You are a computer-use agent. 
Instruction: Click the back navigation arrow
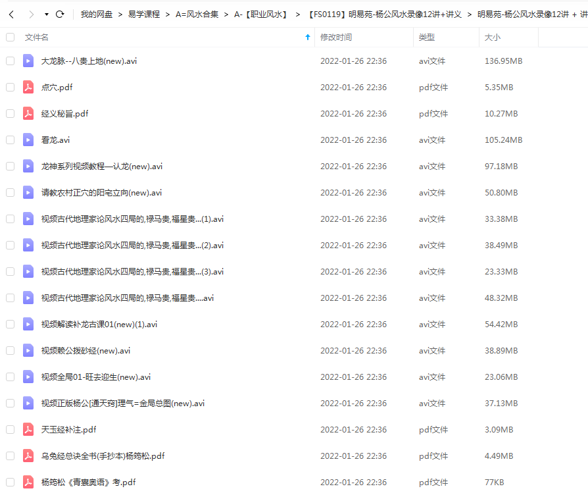coord(11,13)
